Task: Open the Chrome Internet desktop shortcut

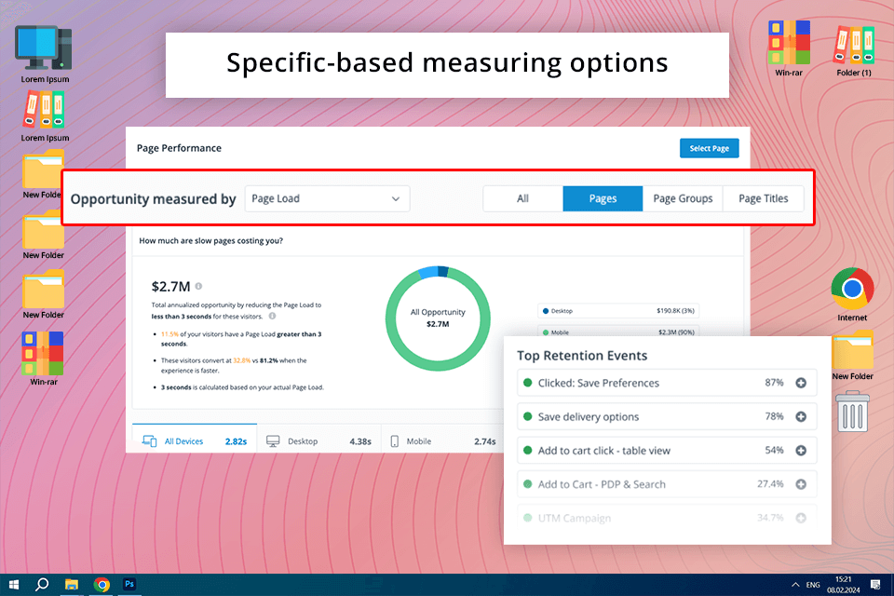Action: (x=852, y=290)
